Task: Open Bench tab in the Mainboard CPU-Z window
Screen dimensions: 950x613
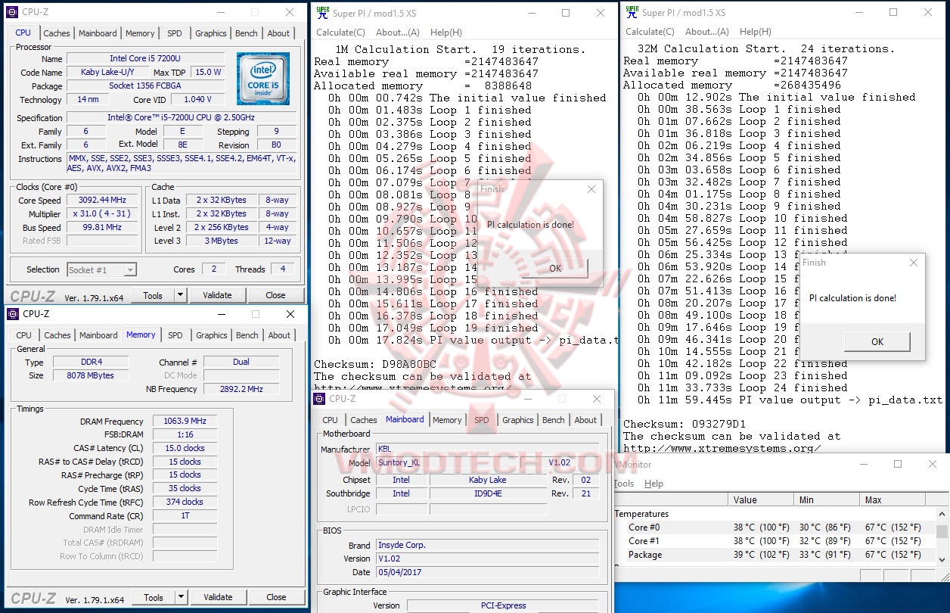Action: [554, 420]
